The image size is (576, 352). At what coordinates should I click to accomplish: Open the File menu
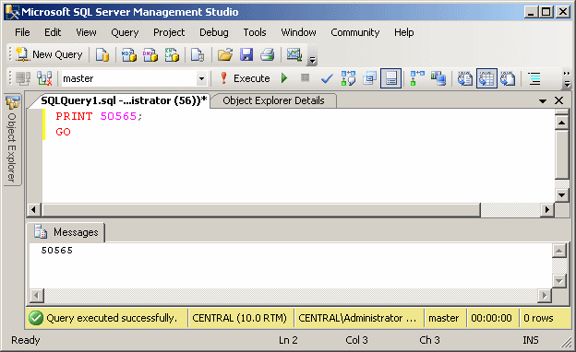pyautogui.click(x=22, y=32)
